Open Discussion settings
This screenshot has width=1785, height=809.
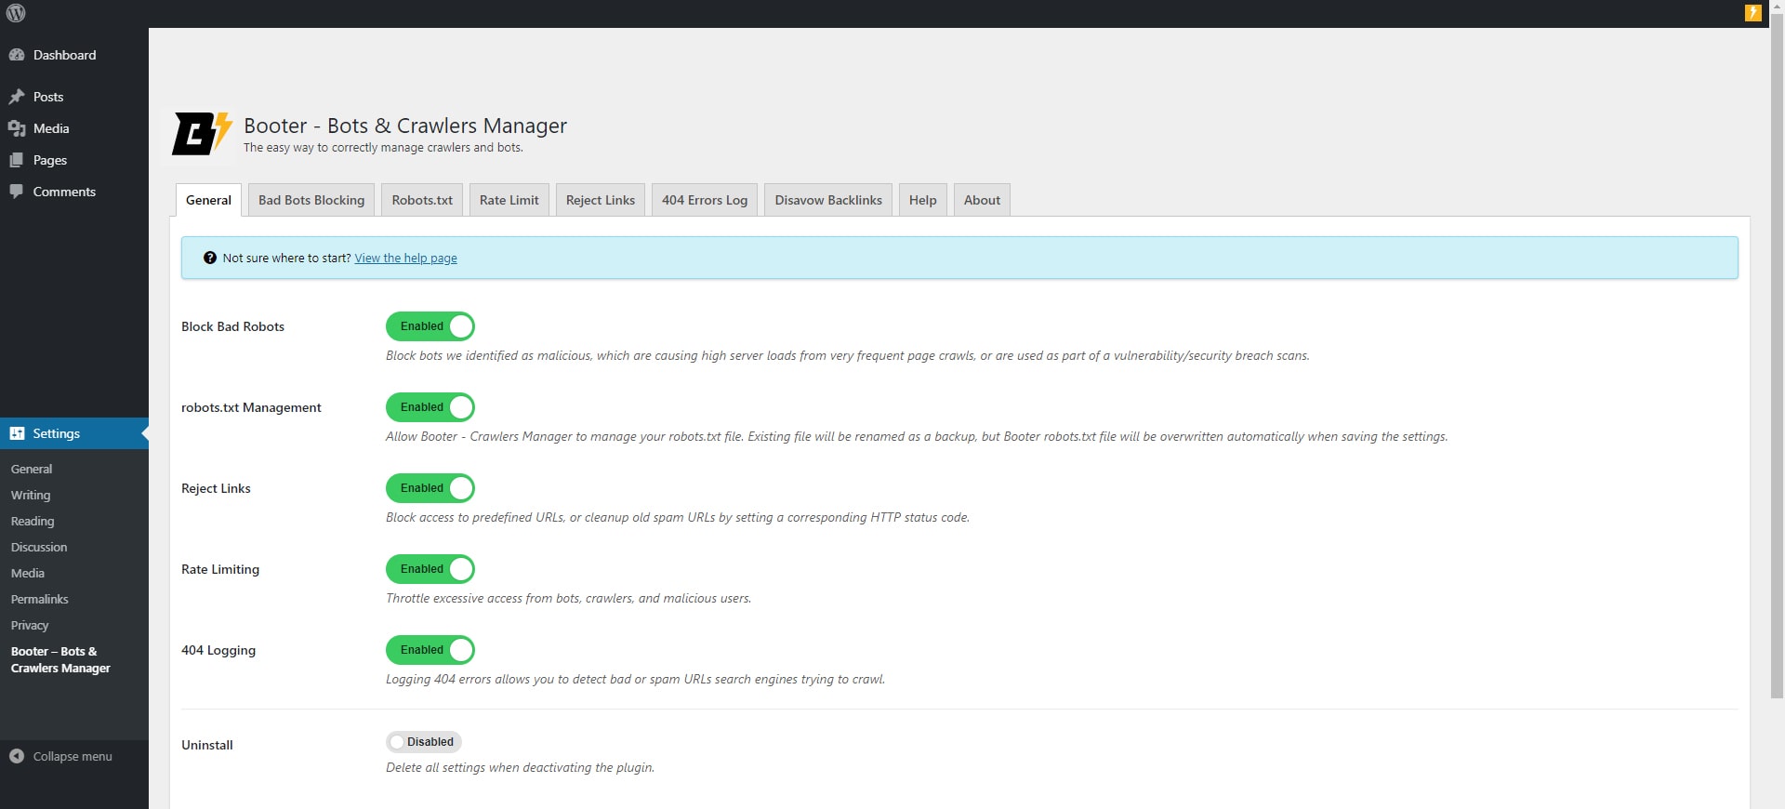point(39,548)
